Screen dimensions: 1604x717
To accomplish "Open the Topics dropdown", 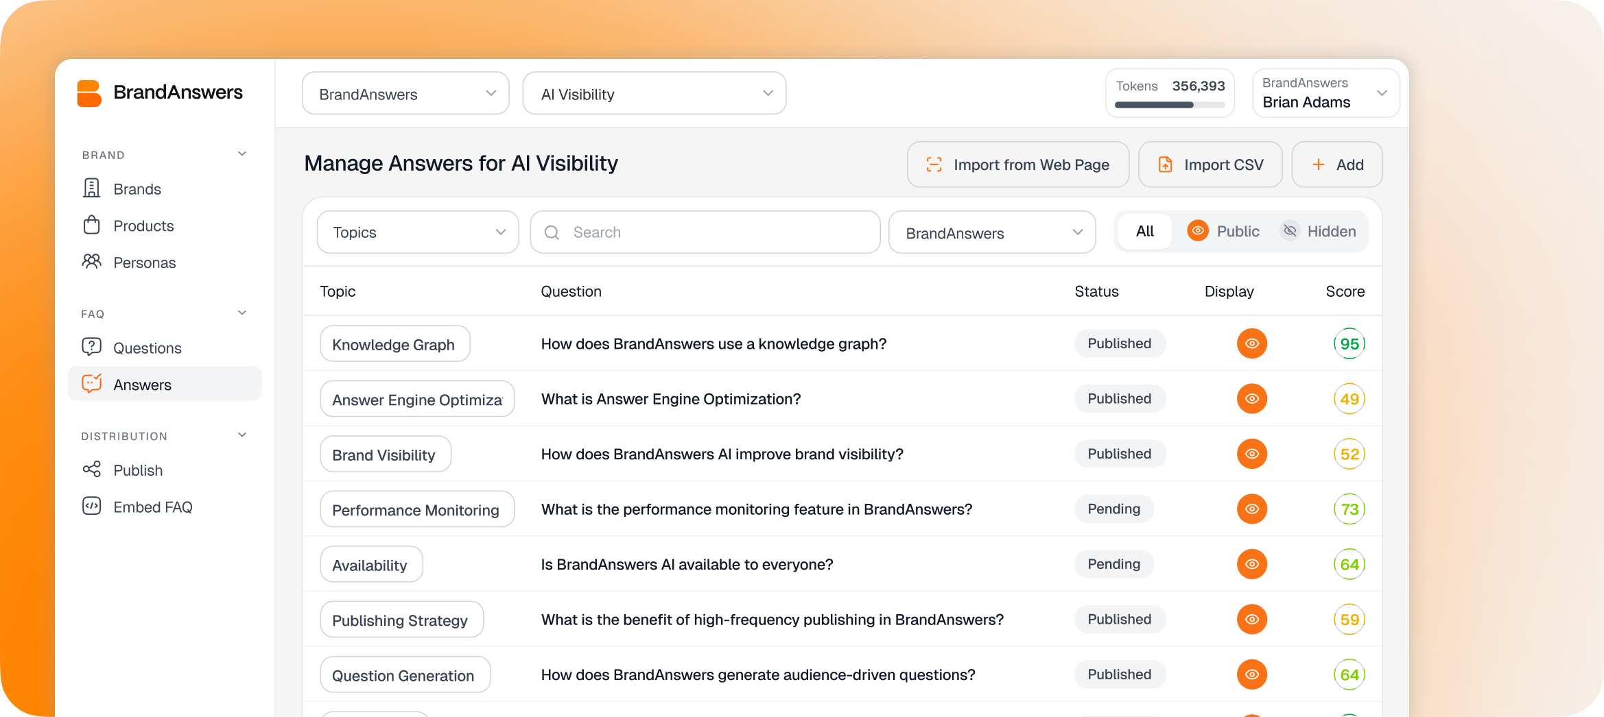I will click(417, 232).
